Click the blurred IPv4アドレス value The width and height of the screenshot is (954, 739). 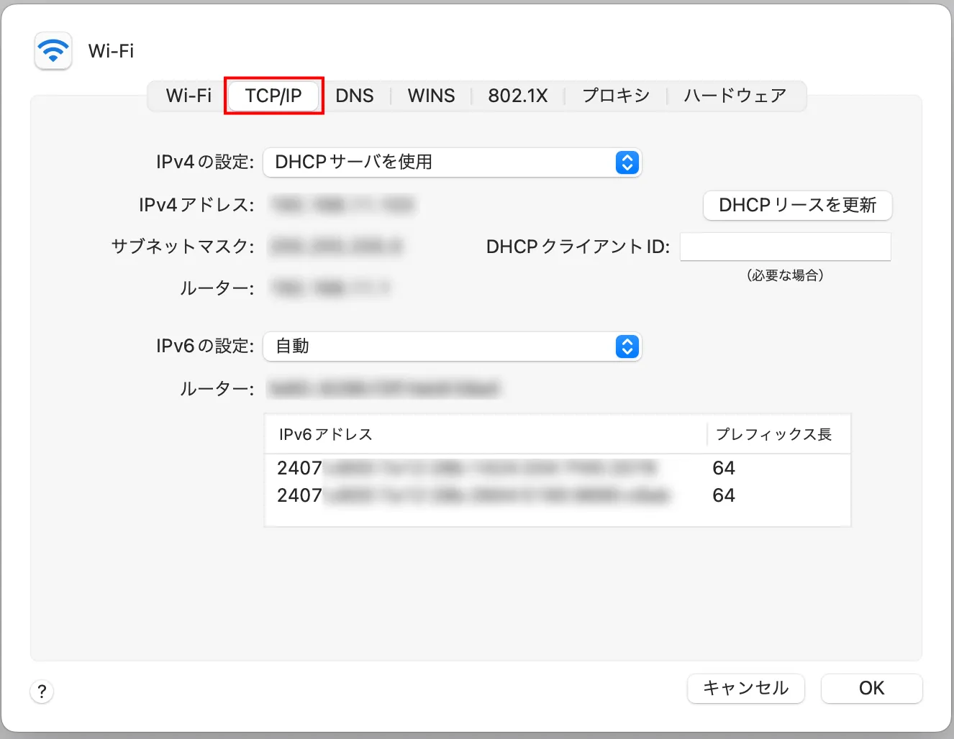[343, 206]
